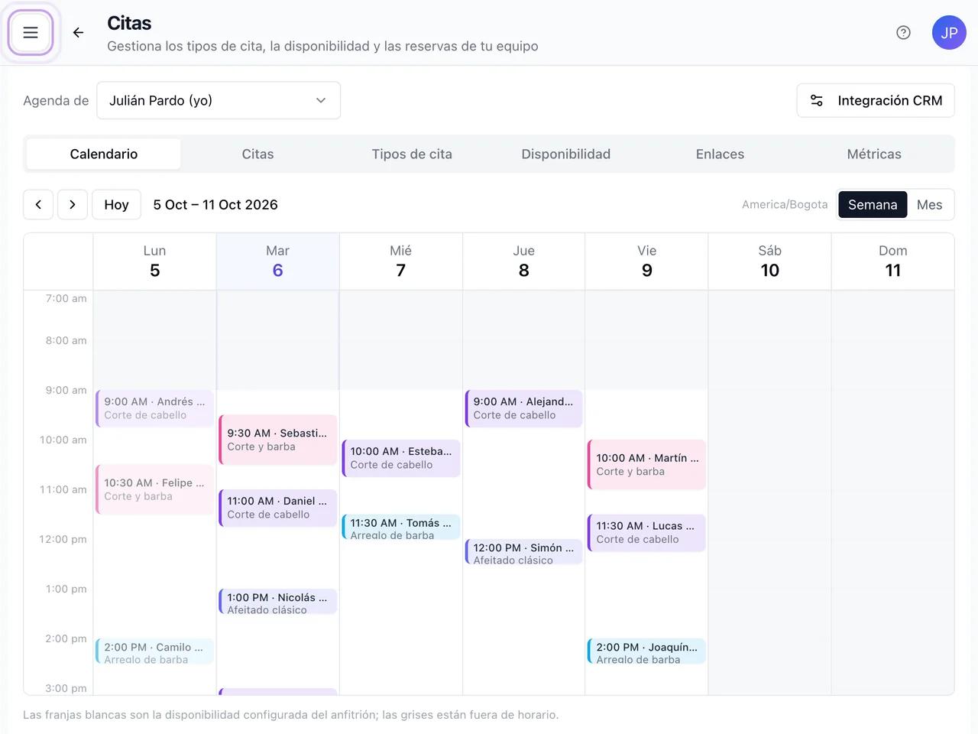Advance to next week with right chevron
The image size is (978, 734).
(73, 205)
